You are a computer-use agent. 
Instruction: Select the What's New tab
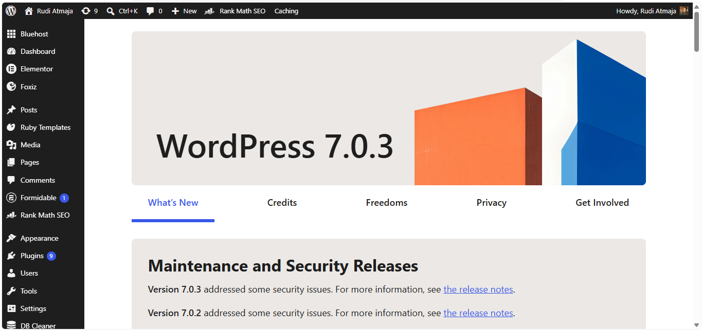point(173,203)
